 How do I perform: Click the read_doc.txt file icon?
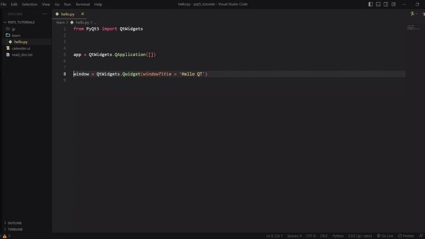8,54
